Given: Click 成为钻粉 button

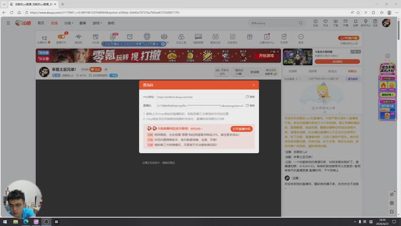Looking at the screenshot, I should 353,79.
